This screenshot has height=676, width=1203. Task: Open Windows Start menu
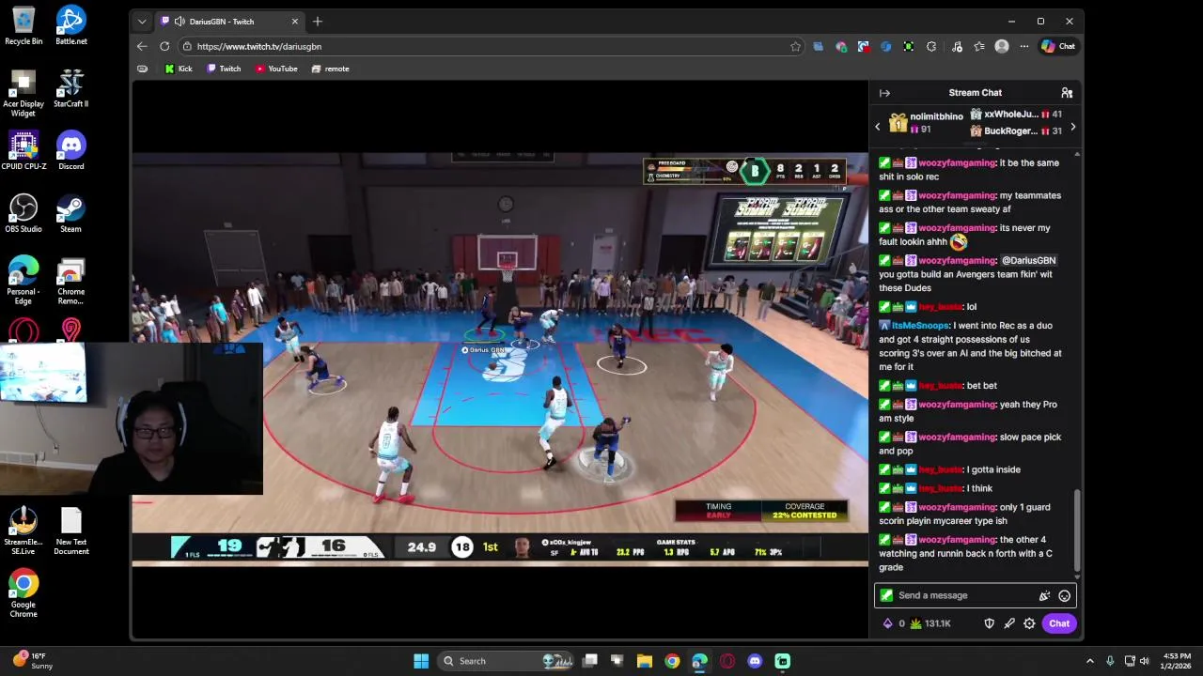click(x=421, y=661)
